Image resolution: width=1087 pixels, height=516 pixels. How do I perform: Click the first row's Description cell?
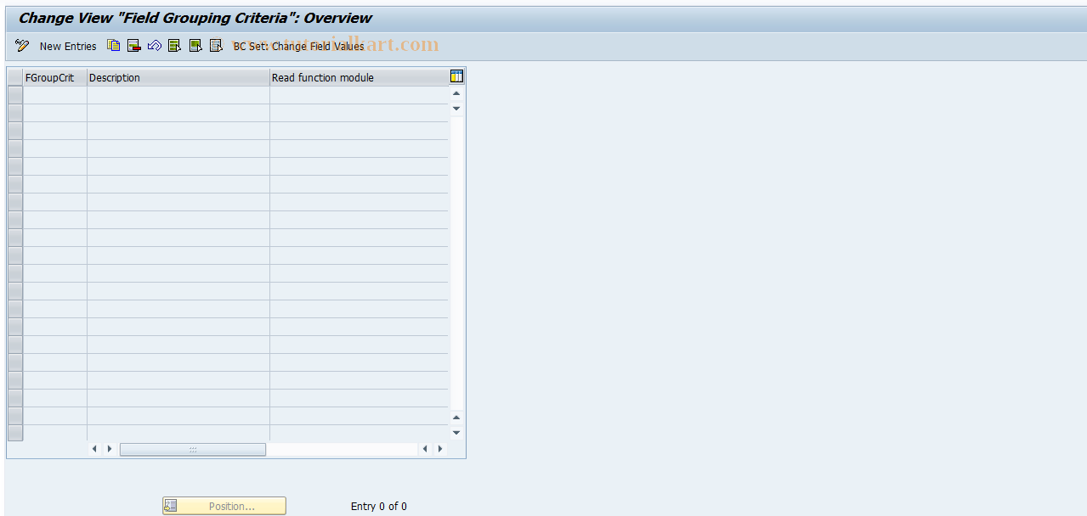tap(178, 95)
